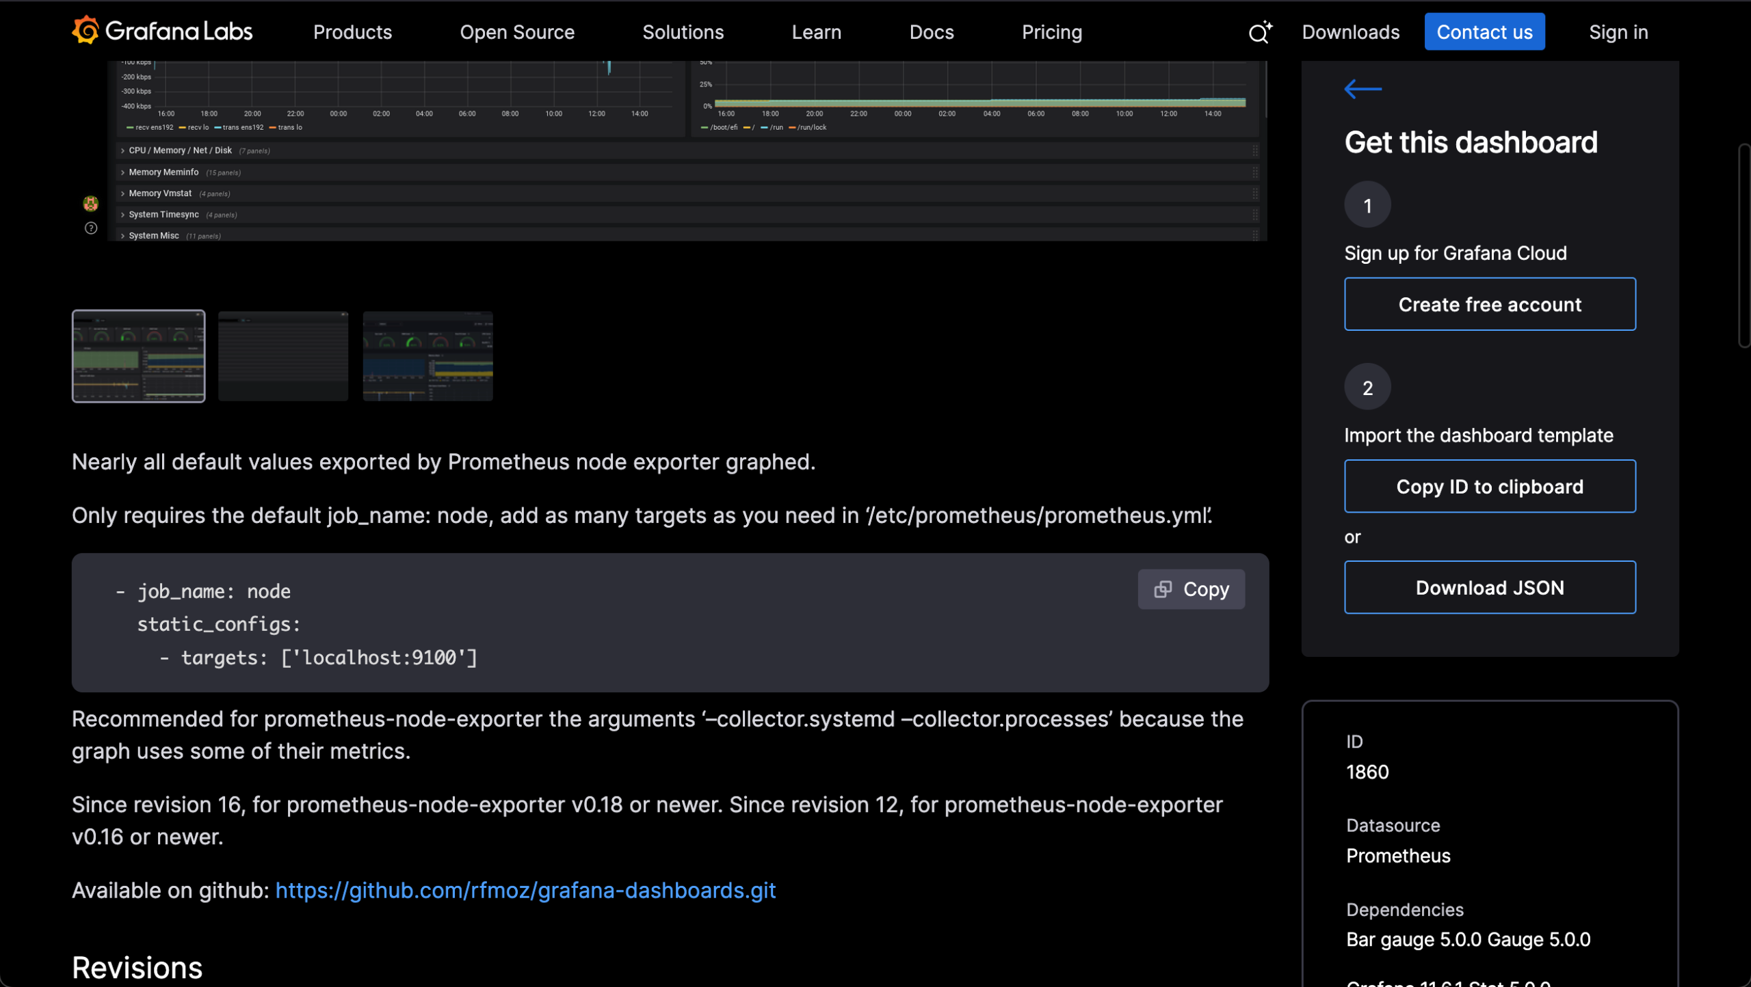Click the dashboard author avatar icon

pyautogui.click(x=91, y=203)
